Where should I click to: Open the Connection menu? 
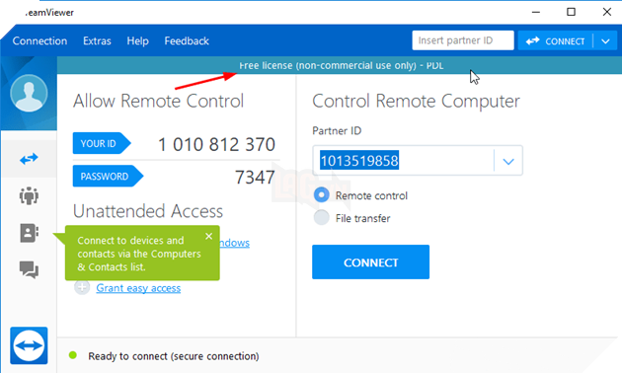tap(39, 40)
